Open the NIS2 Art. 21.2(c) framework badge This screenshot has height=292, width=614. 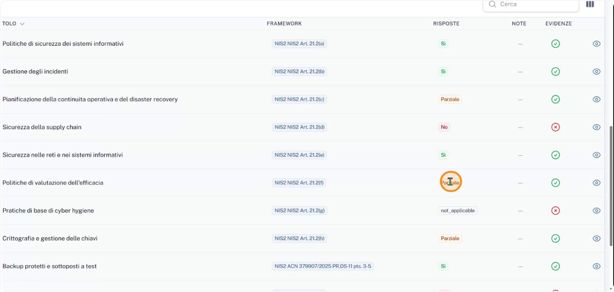(299, 99)
